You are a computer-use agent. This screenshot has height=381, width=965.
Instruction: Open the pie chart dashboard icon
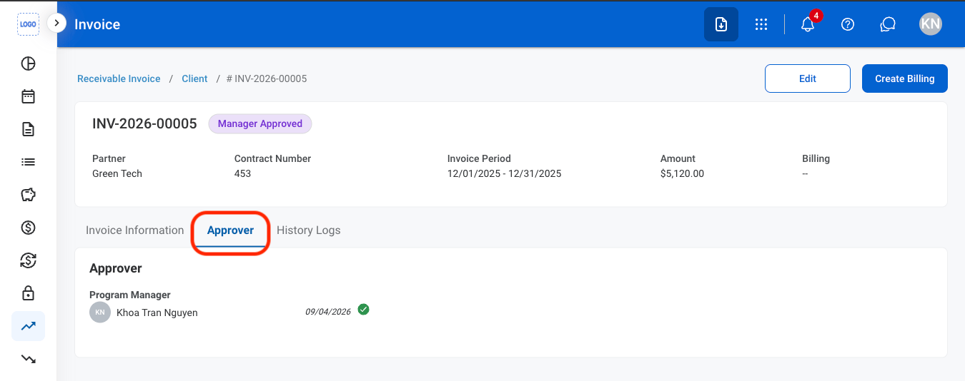pos(28,63)
